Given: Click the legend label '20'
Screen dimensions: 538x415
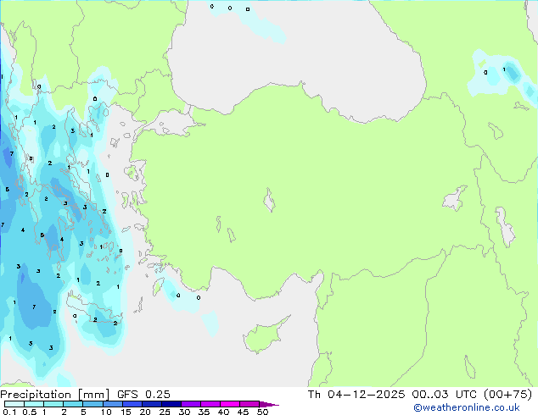Looking at the screenshot, I should [145, 412].
